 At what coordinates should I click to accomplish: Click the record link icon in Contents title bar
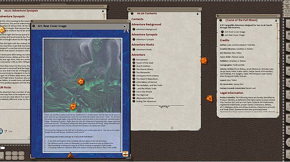(x=132, y=13)
